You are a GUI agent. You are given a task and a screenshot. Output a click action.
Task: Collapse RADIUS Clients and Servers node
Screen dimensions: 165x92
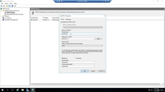point(1,11)
